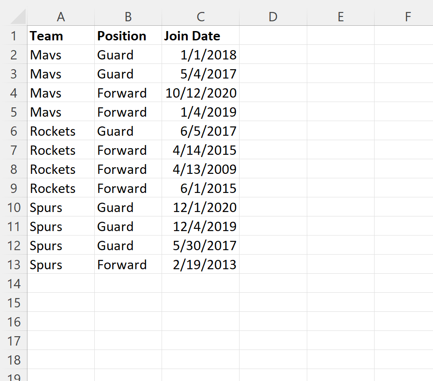Click the Spurs cell in row 10
The image size is (433, 381).
click(x=61, y=207)
